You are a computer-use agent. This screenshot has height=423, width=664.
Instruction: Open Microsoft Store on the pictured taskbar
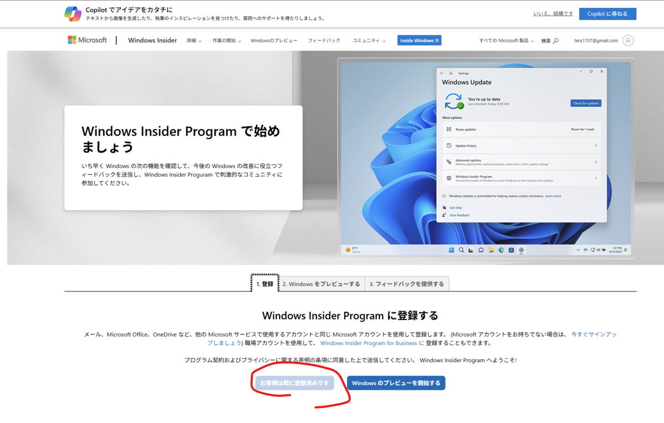tap(511, 250)
